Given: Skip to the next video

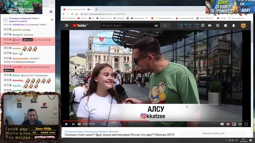Looking at the screenshot, I should point(73,124).
